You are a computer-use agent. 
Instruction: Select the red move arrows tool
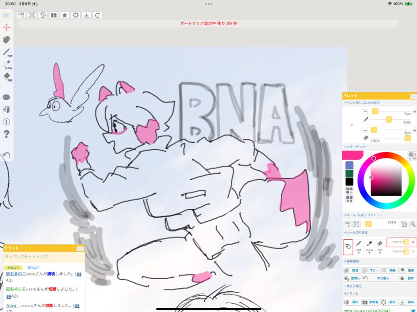[6, 27]
